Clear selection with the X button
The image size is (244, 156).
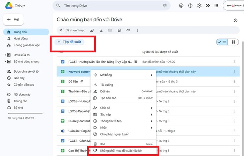pyautogui.click(x=61, y=30)
